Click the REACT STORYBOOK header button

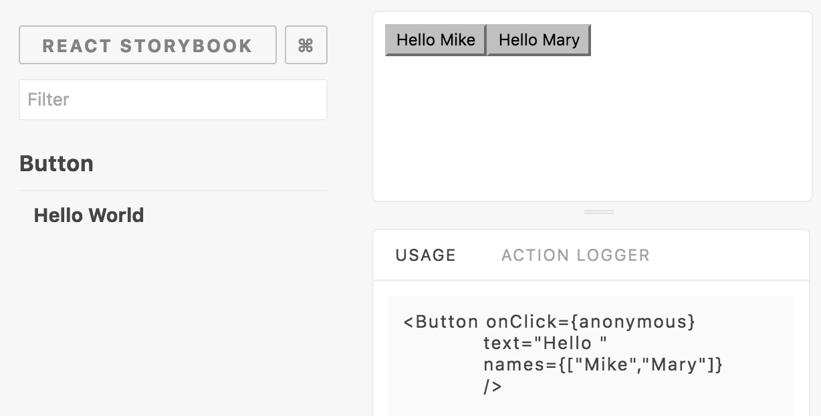click(148, 45)
